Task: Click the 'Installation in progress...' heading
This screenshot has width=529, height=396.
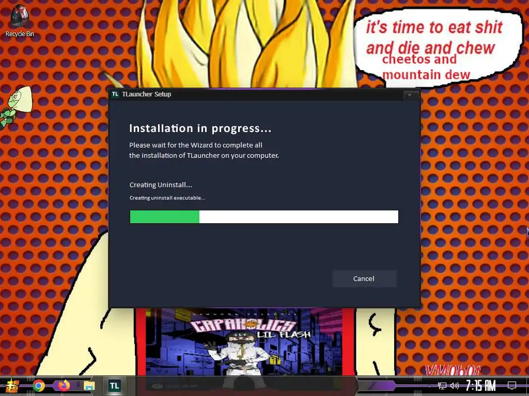Action: pyautogui.click(x=200, y=128)
